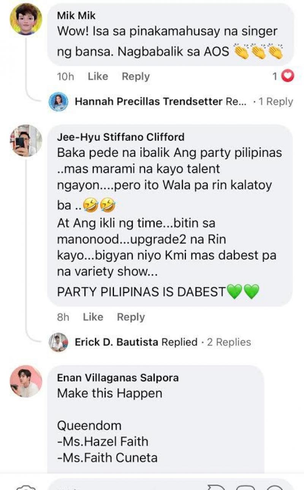
Task: Open Jee-Hyu Stiffano Clifford's avatar
Action: point(25,140)
